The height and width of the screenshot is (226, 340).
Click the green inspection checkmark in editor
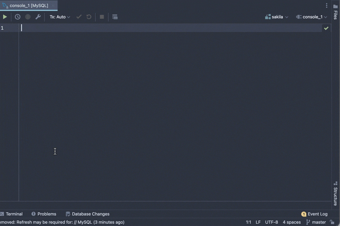pyautogui.click(x=326, y=28)
